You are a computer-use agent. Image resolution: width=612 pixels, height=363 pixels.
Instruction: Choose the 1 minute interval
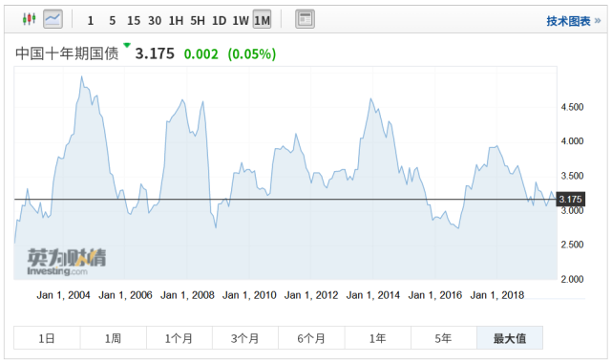(x=91, y=20)
